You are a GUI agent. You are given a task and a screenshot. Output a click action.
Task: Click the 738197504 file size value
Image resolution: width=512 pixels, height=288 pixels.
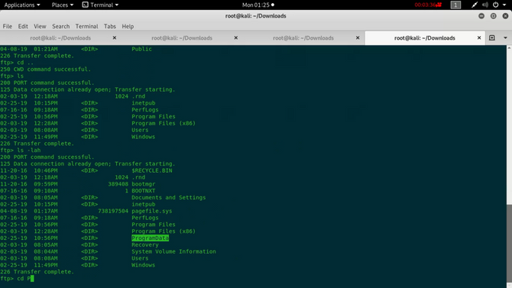coord(113,211)
